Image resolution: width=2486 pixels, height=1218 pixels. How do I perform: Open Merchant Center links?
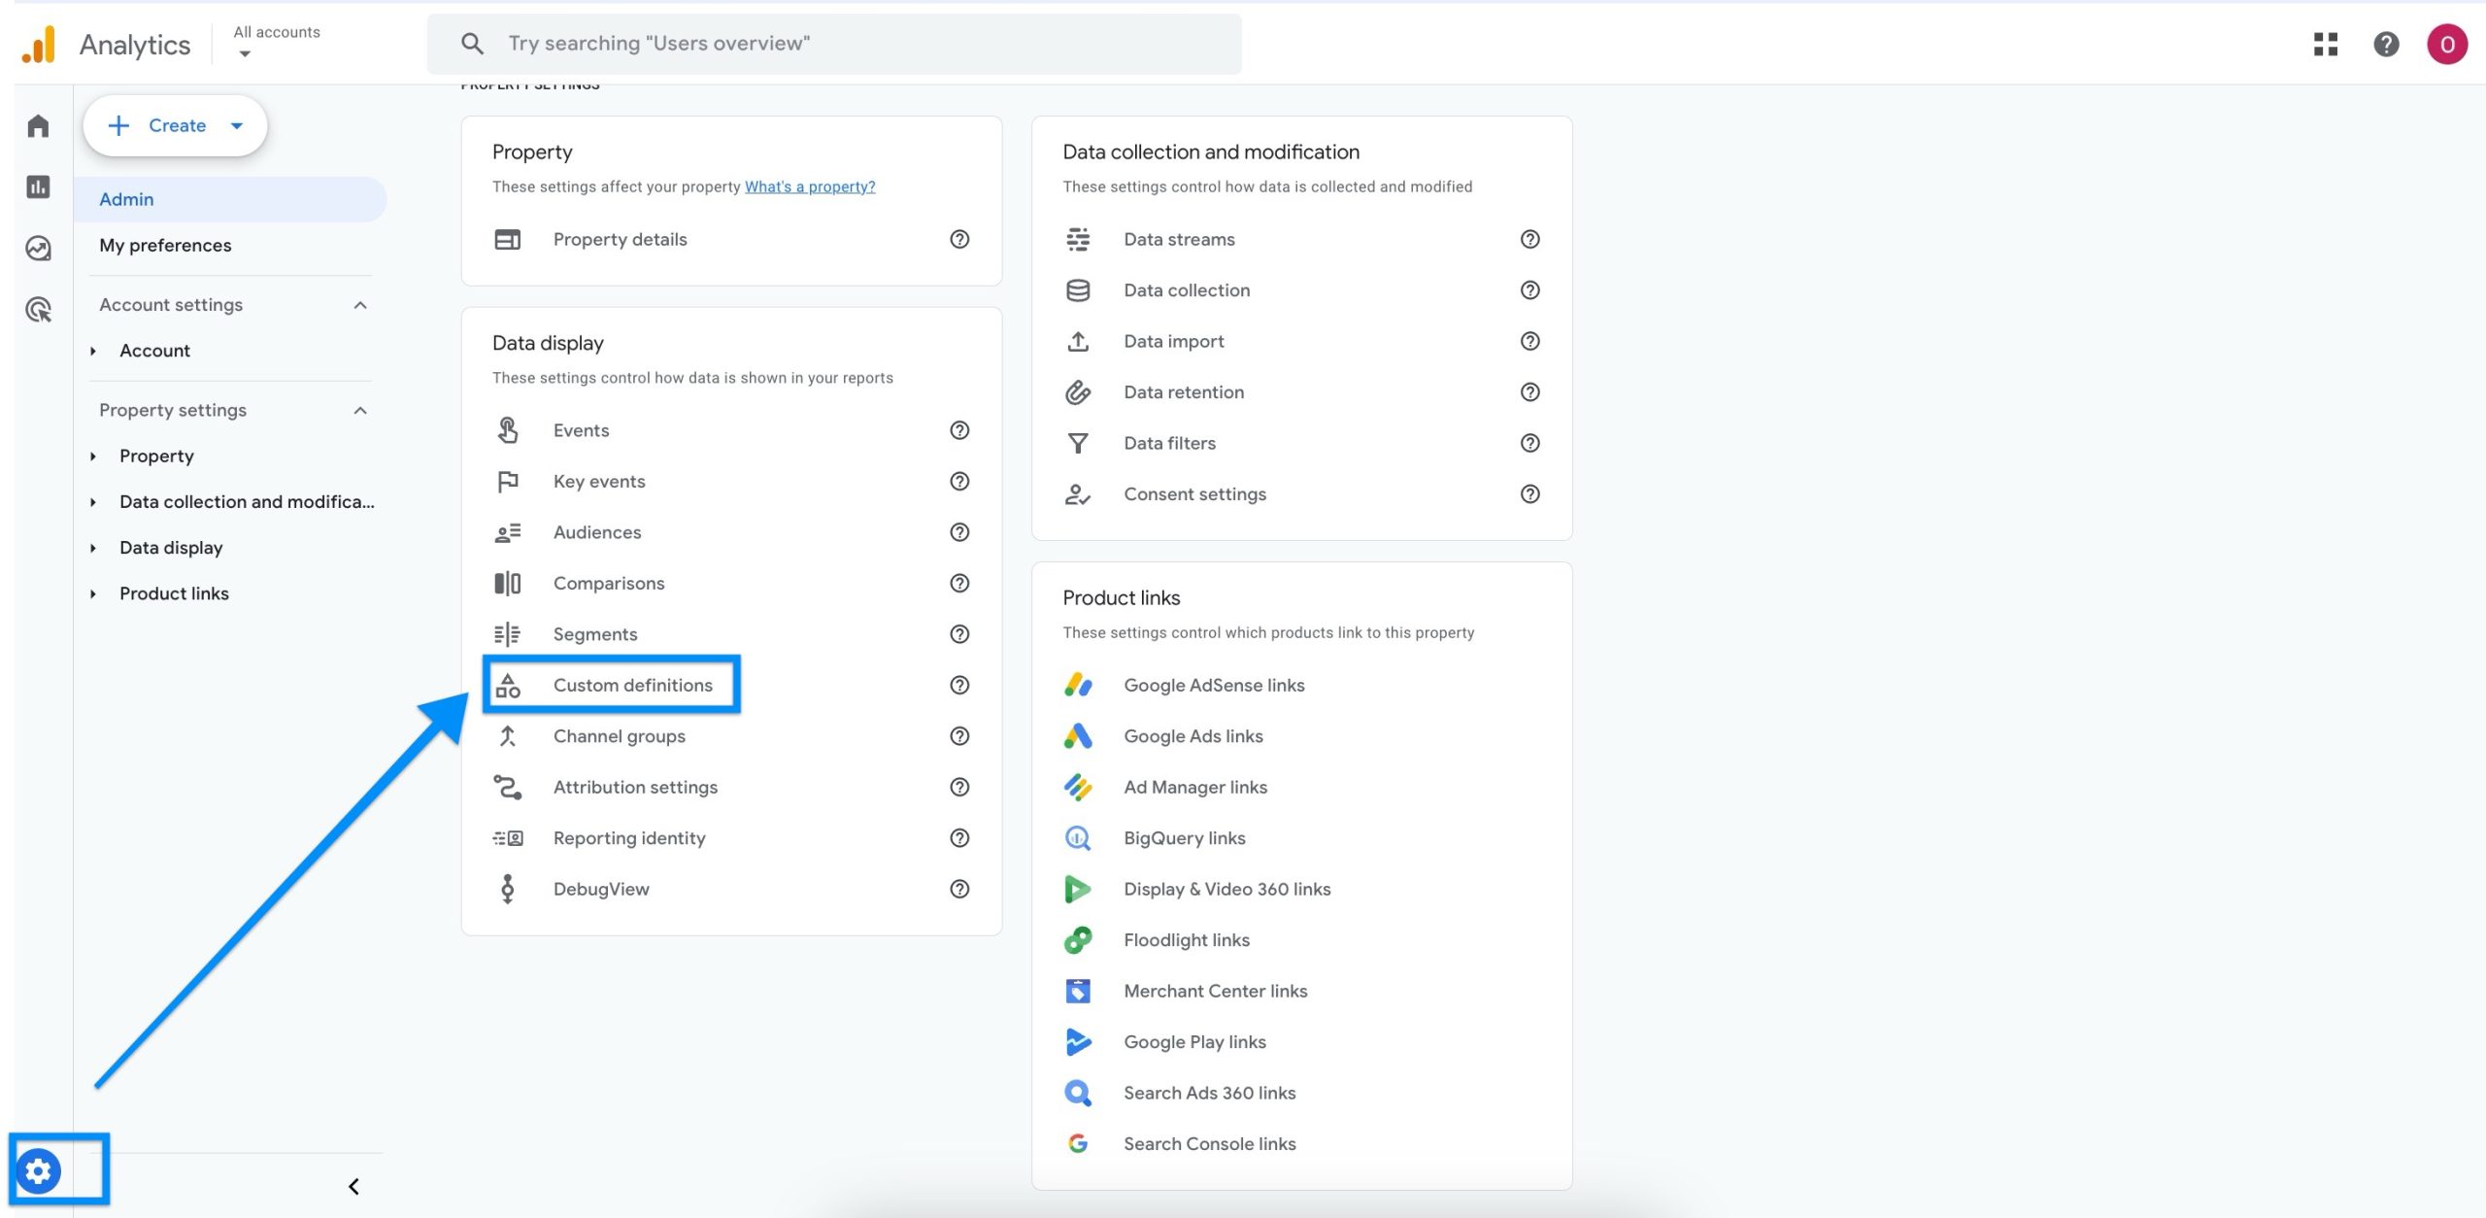coord(1215,992)
